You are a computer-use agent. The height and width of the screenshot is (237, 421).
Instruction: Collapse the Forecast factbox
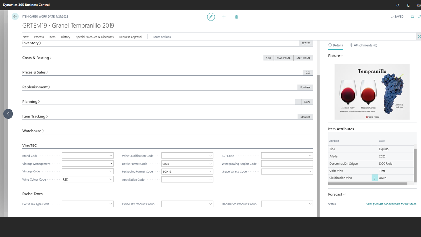tap(337, 194)
